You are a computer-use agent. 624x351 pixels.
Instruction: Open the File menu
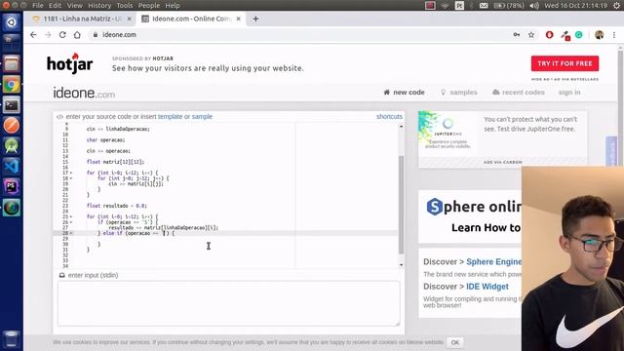coord(38,6)
